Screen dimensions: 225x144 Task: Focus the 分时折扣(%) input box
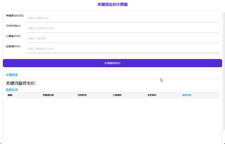coord(122,28)
